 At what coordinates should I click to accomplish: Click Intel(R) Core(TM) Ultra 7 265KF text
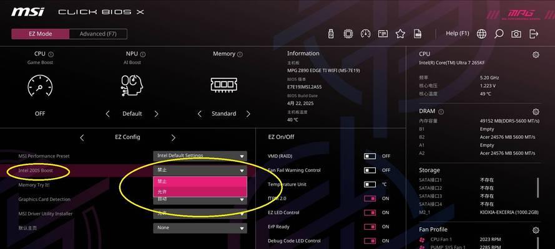point(451,63)
